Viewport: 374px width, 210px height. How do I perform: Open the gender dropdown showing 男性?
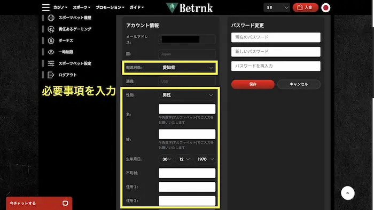coord(187,95)
